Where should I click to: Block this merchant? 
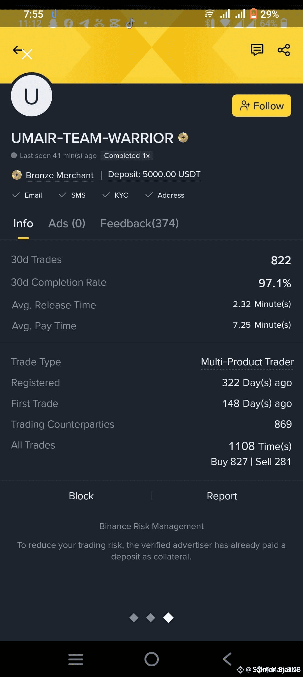point(81,496)
